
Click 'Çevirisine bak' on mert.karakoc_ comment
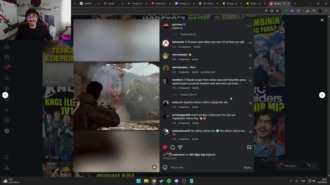(x=208, y=72)
